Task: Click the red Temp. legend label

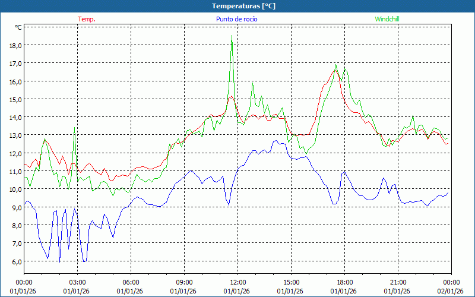Action: 87,19
